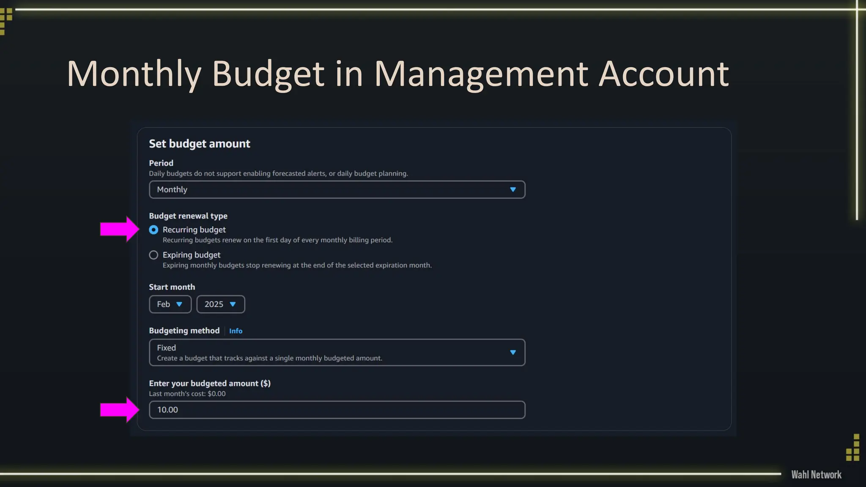Click the "Budgeting method" label
Image resolution: width=866 pixels, height=487 pixels.
184,331
